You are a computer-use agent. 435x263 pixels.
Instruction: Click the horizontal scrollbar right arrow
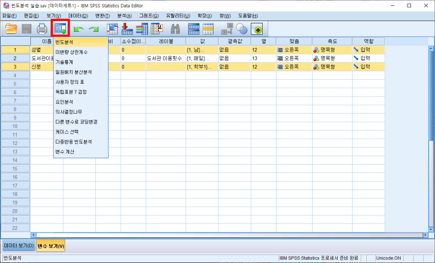click(x=426, y=235)
